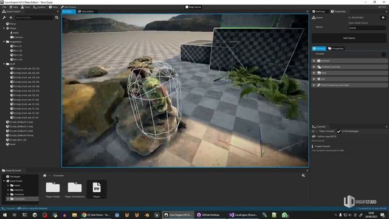
Task: Open the File menu
Action: 4,7
